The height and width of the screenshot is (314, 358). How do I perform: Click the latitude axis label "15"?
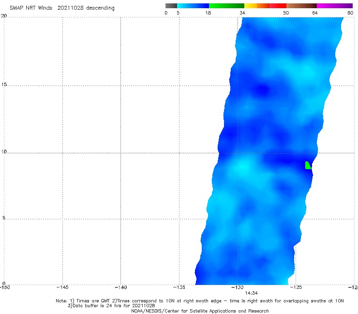4,85
